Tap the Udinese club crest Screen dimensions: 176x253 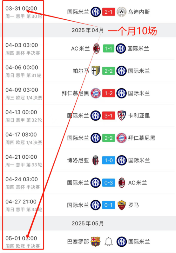click(121, 12)
